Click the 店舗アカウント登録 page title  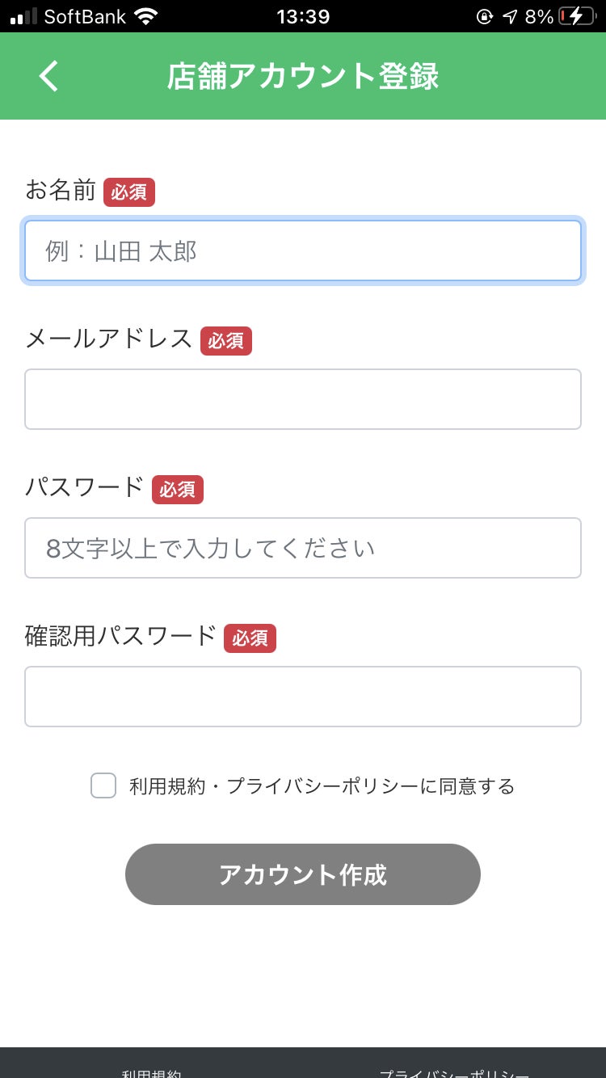(303, 76)
